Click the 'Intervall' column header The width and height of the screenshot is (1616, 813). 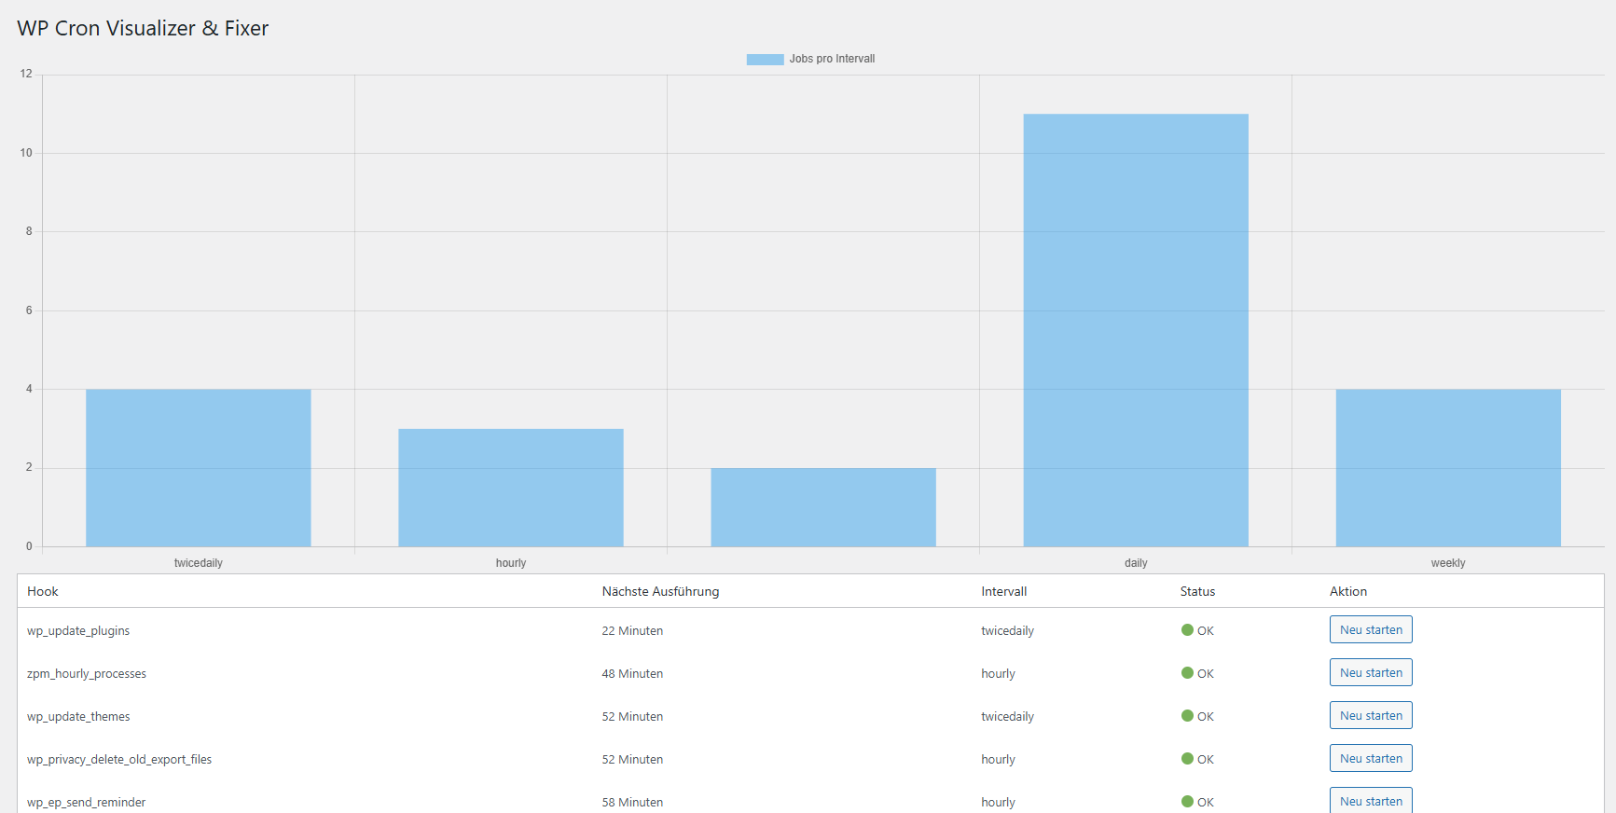click(x=1003, y=591)
